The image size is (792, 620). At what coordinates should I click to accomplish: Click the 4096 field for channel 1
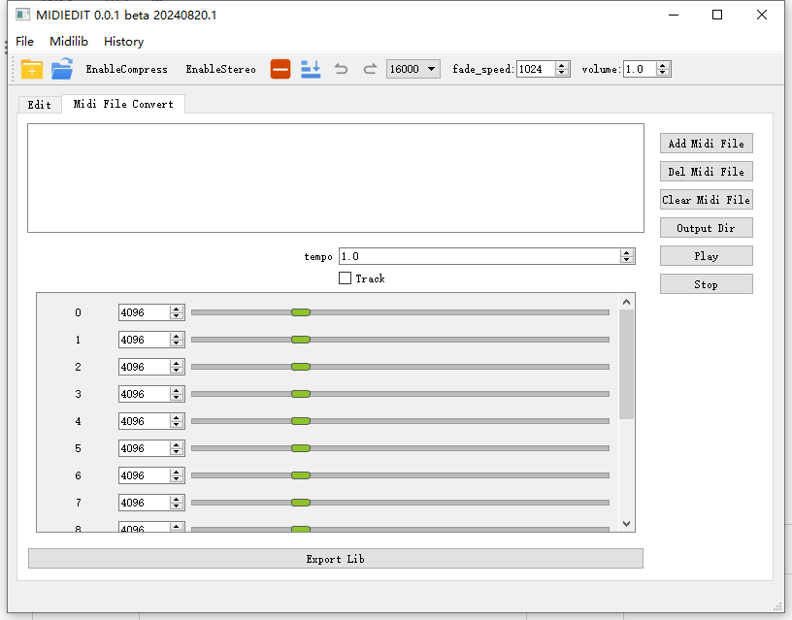tap(144, 340)
